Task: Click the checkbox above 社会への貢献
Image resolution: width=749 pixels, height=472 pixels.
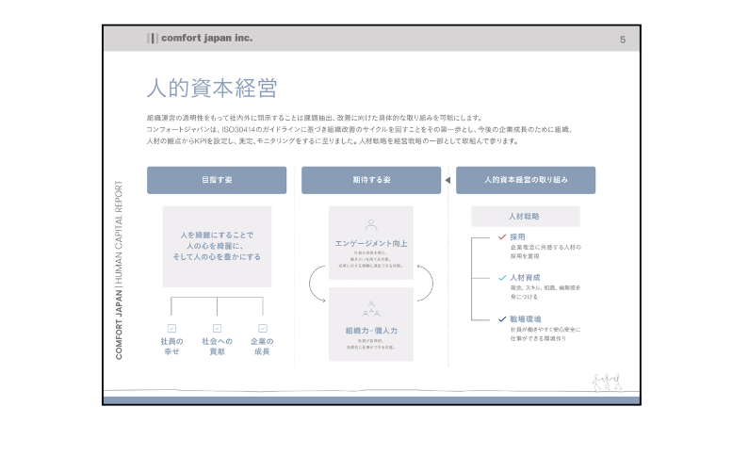Action: [217, 328]
